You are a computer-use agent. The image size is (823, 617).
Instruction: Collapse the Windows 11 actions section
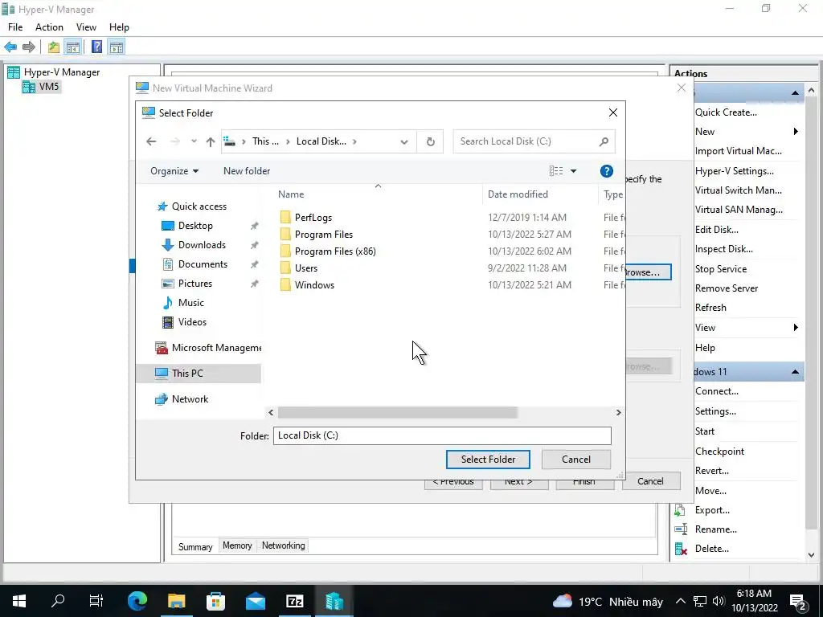tap(795, 372)
